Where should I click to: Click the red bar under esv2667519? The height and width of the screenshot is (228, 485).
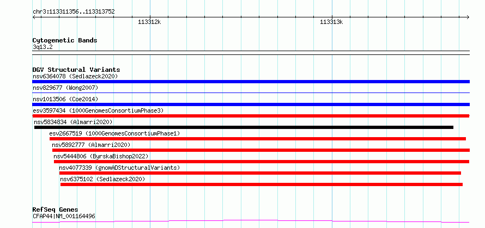coord(258,139)
